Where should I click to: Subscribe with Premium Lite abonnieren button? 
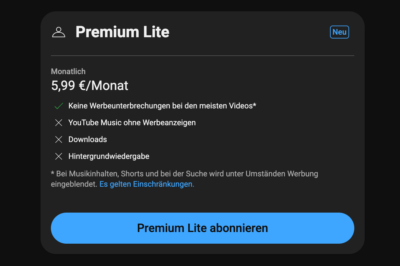point(203,228)
